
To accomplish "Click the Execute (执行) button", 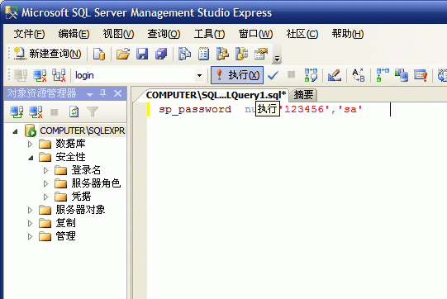I will coord(237,75).
